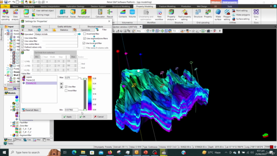The width and height of the screenshot is (277, 156).
Task: Enable Invert total filter checkbox
Action: (x=84, y=34)
